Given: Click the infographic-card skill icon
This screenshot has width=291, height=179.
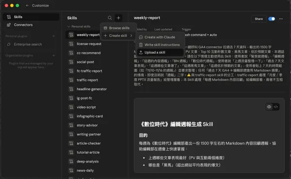Looking at the screenshot, I should click(71, 116).
